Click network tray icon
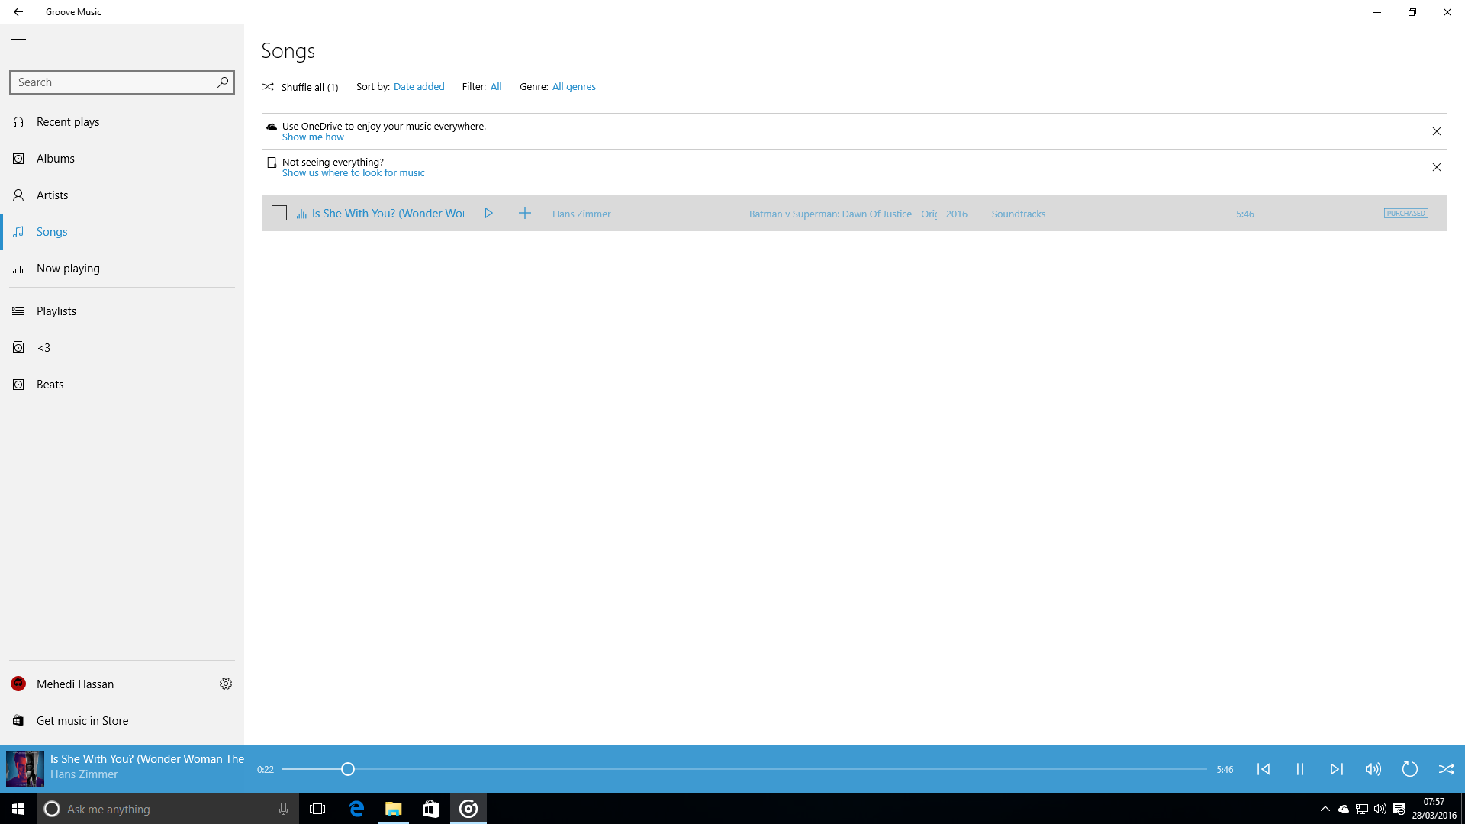1465x824 pixels. coord(1362,809)
